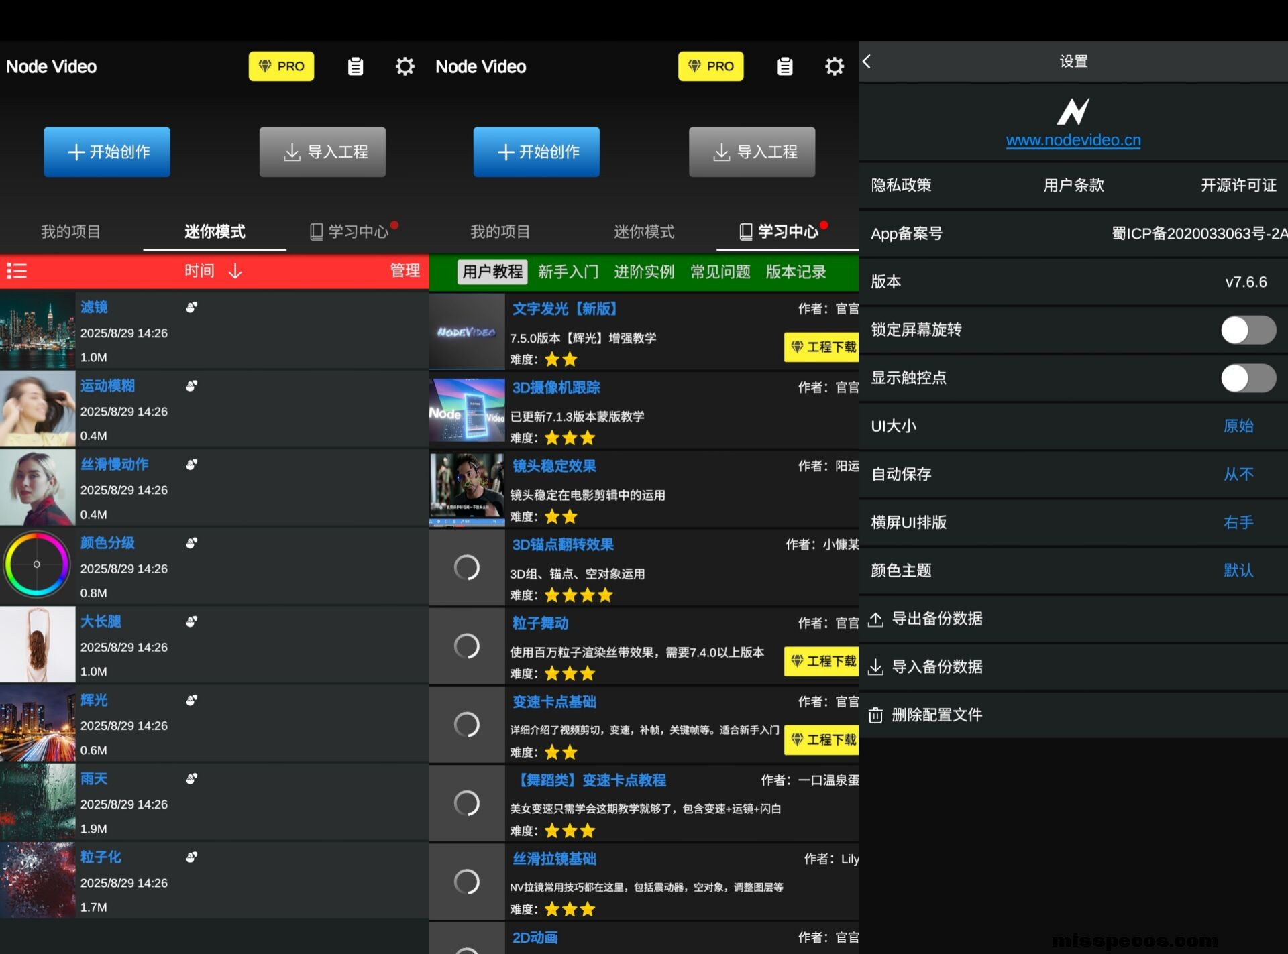Change UI大小 value 原始
Screen dimensions: 1288x954
point(1238,426)
